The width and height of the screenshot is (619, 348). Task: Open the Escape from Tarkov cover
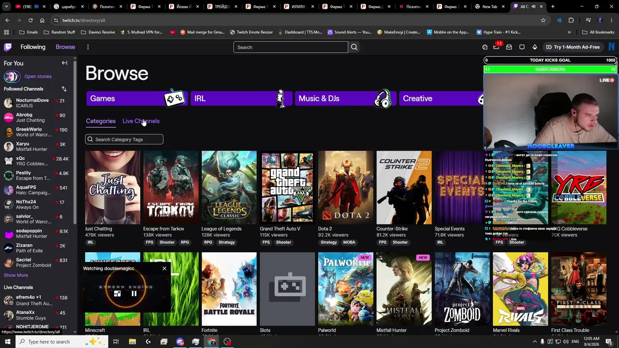171,187
